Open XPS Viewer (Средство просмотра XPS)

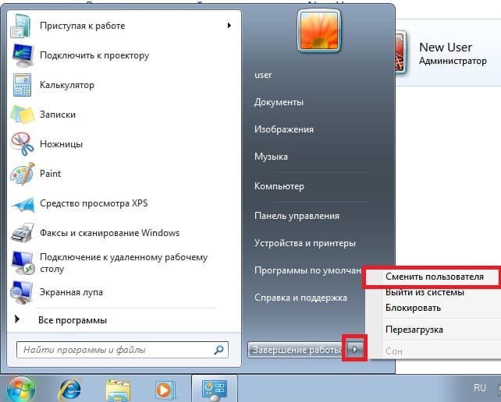coord(22,203)
